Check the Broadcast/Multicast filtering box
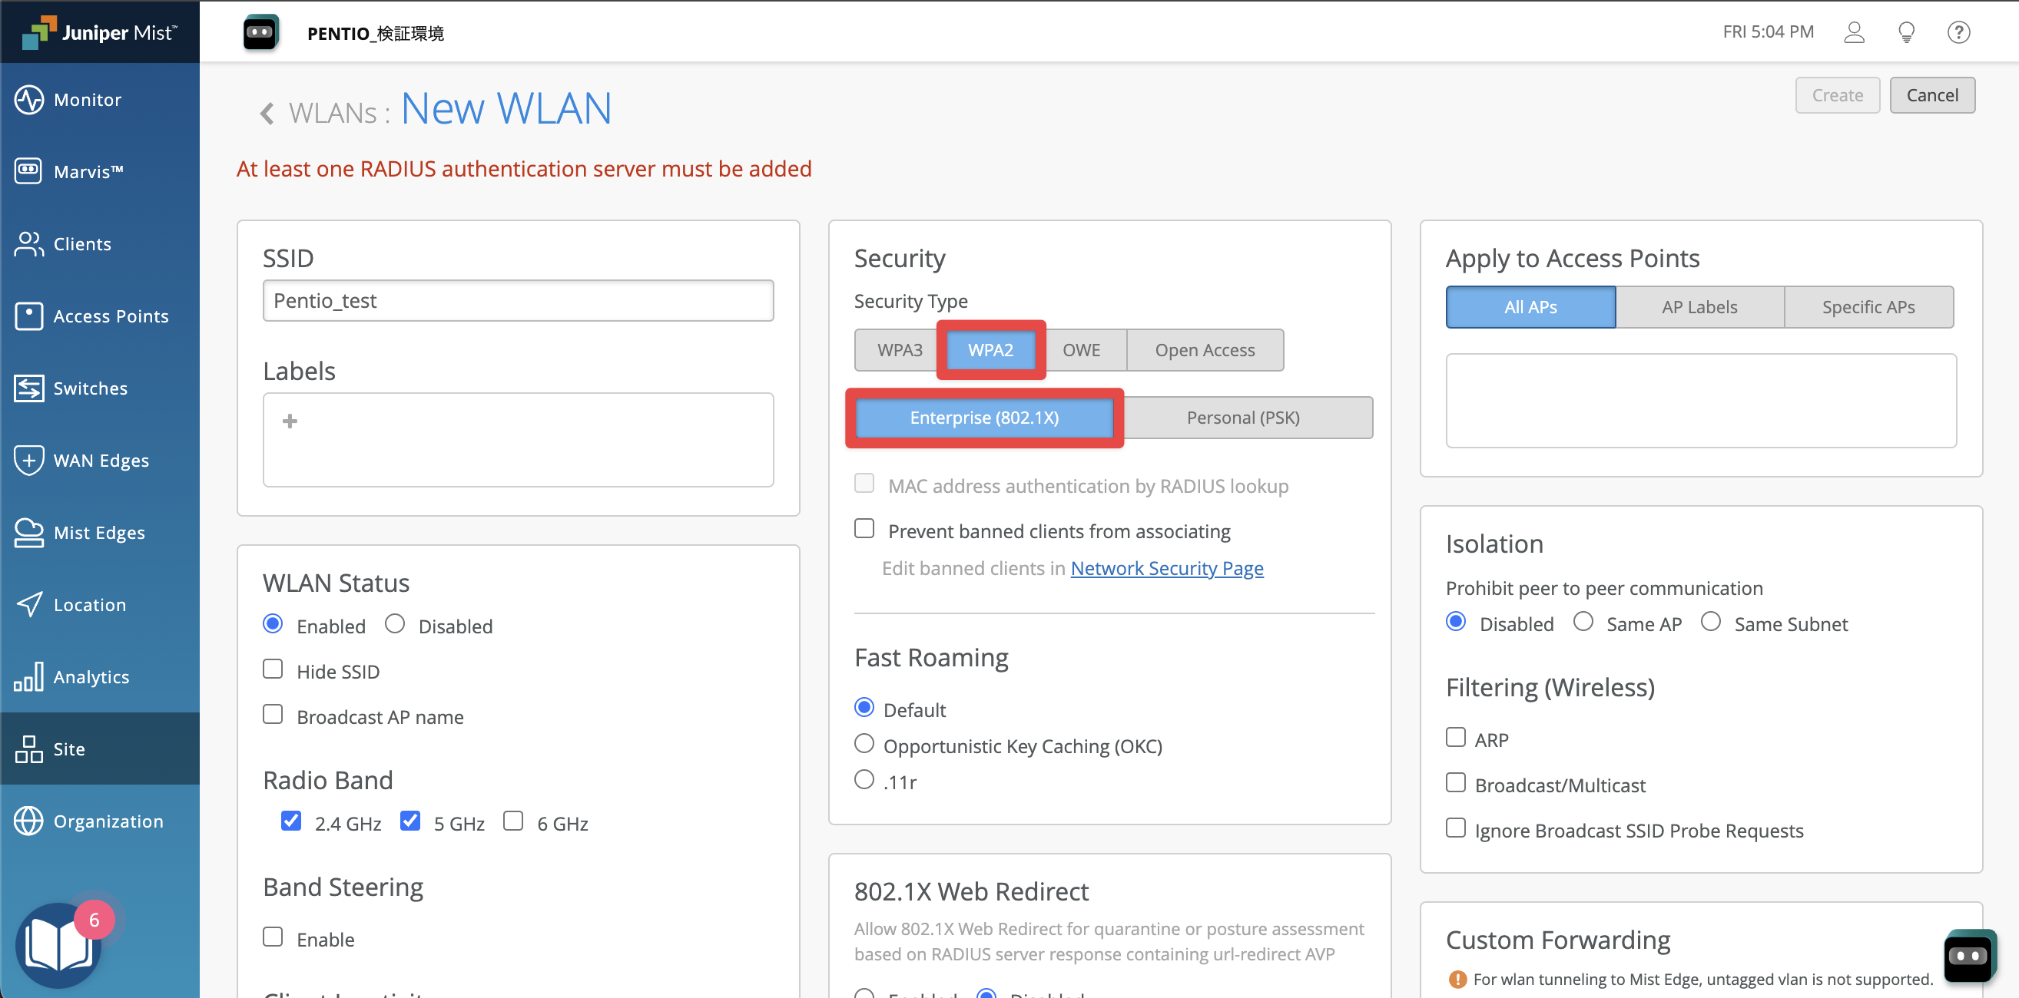Image resolution: width=2019 pixels, height=998 pixels. (1455, 782)
